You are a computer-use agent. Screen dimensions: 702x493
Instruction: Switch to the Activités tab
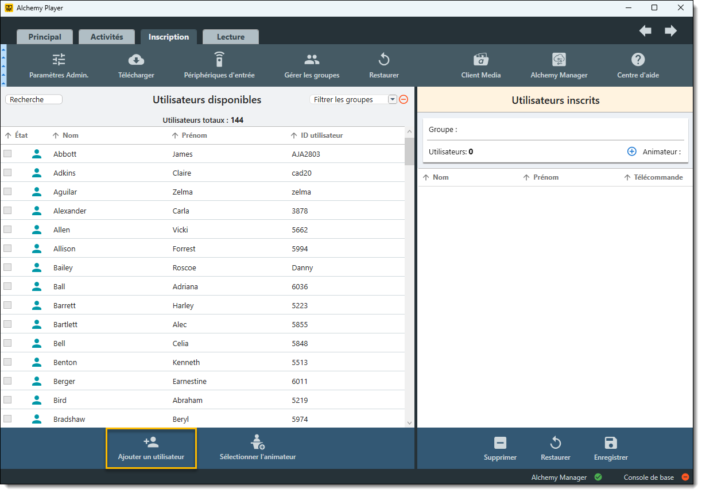(107, 37)
